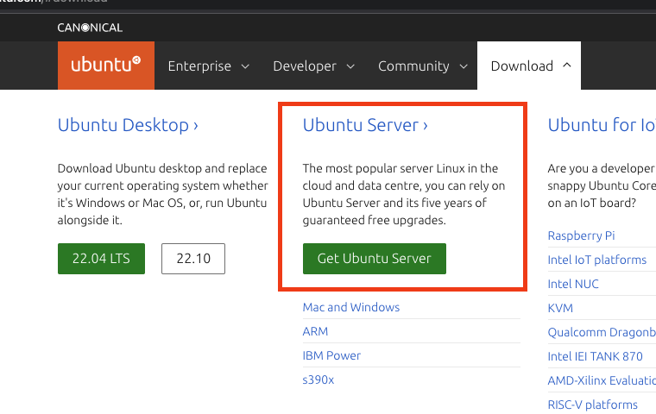Open the orange Ubuntu logo home link
The height and width of the screenshot is (414, 656).
click(106, 66)
